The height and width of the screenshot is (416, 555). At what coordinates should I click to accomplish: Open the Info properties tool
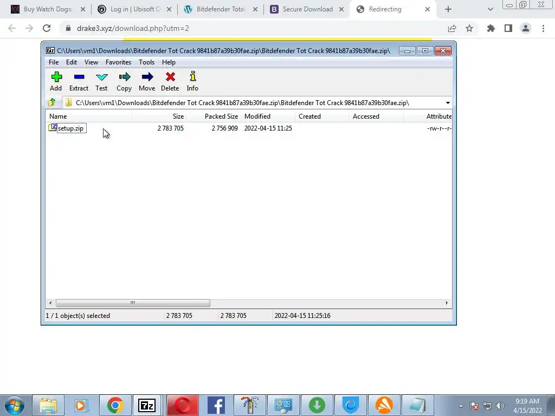click(x=192, y=82)
